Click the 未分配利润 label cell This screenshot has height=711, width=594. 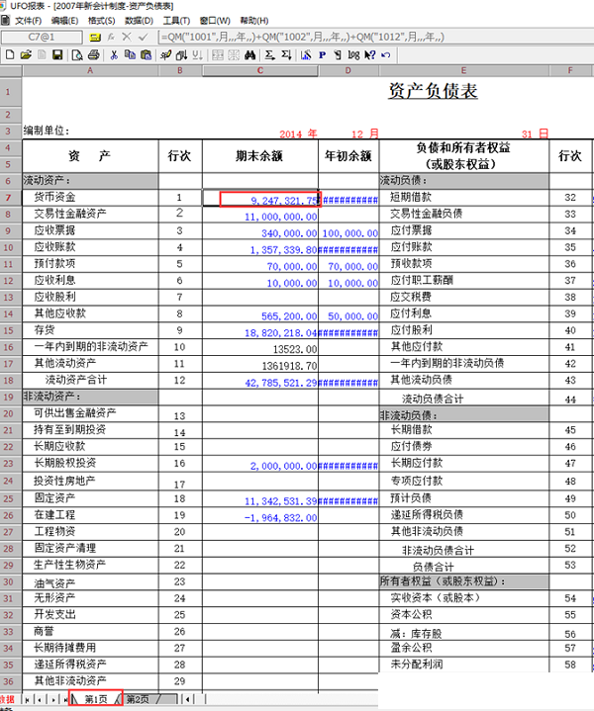pos(463,665)
